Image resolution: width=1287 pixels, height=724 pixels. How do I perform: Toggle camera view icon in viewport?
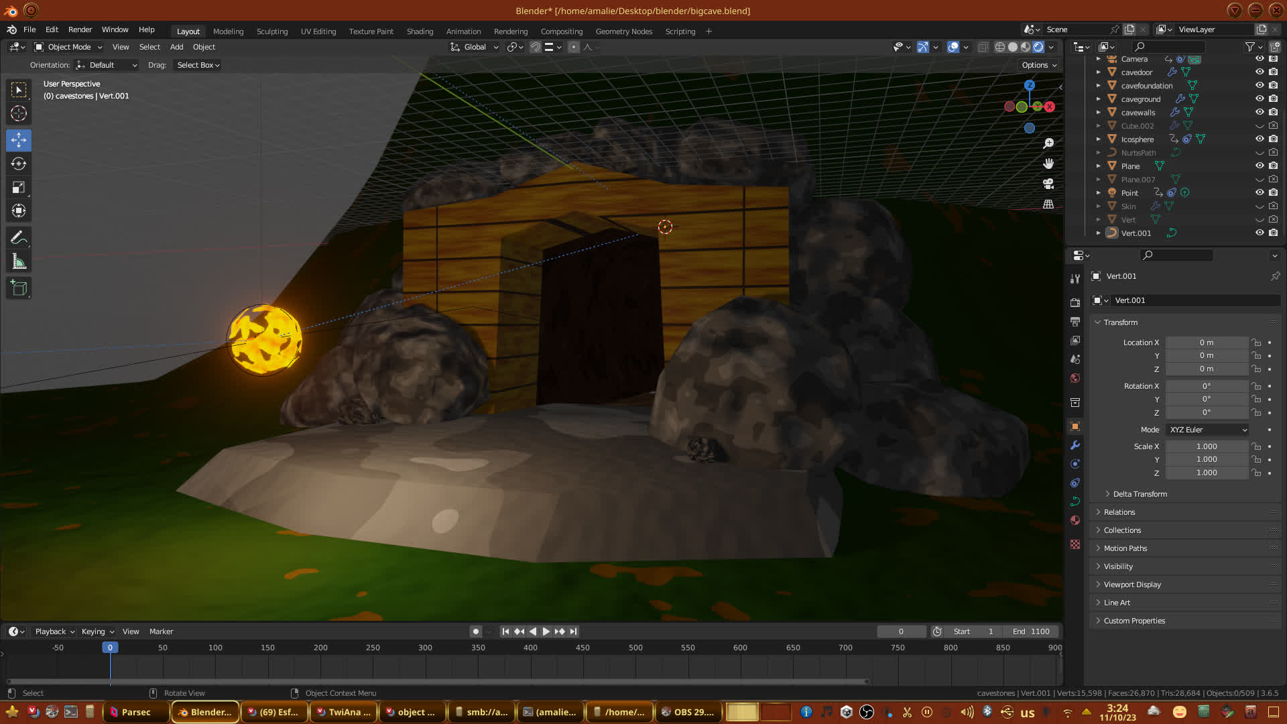[x=1048, y=184]
